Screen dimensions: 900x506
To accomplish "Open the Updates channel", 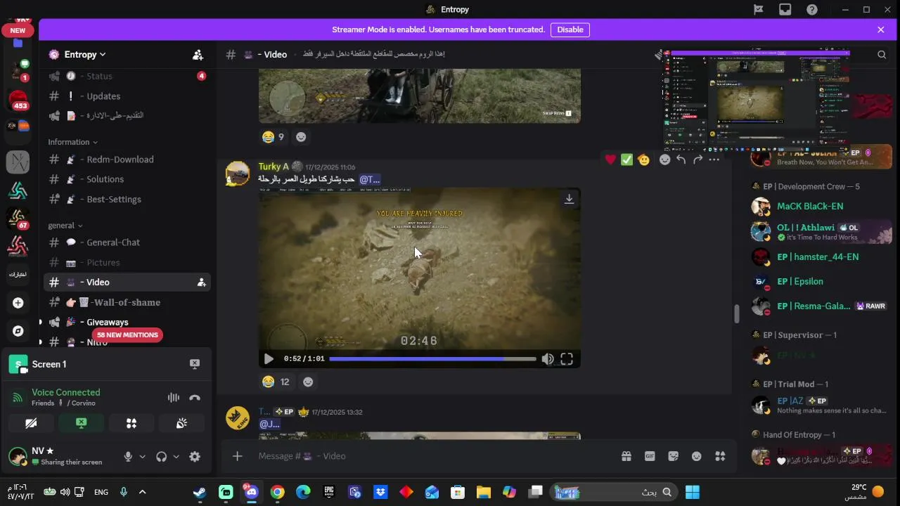I will [127, 96].
